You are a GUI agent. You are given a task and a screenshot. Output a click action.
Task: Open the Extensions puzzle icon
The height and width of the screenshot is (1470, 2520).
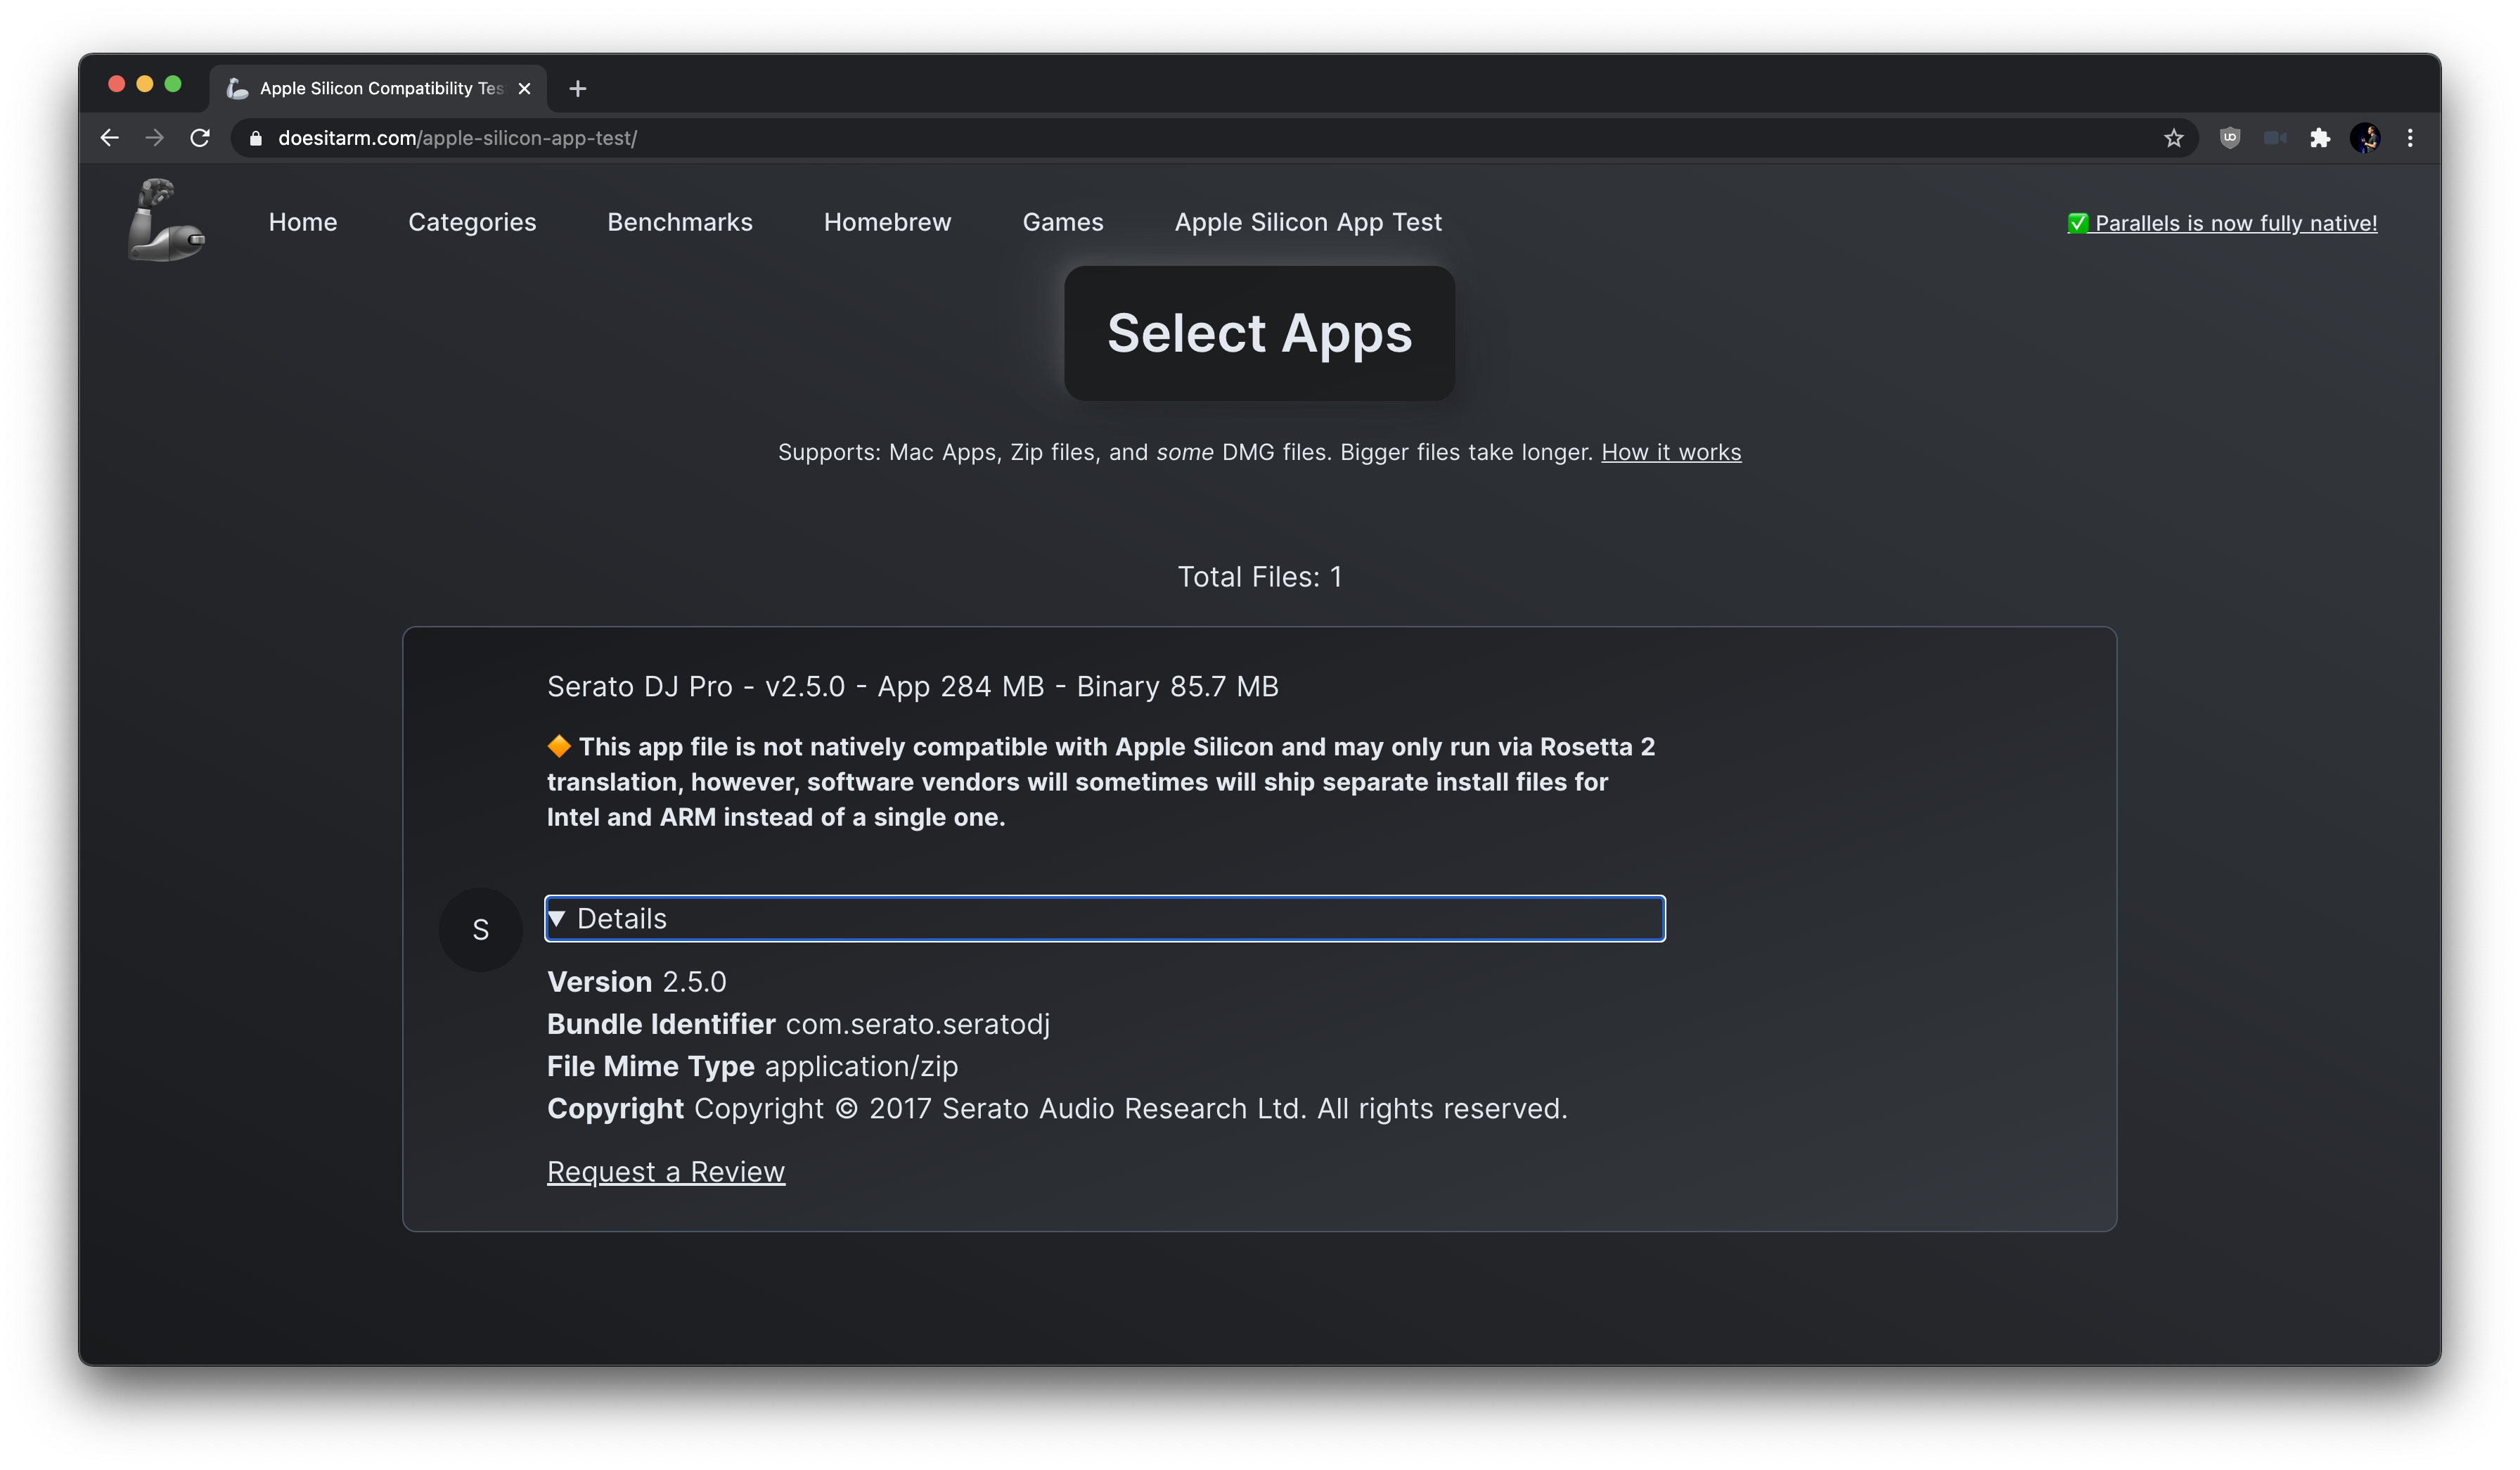point(2320,138)
